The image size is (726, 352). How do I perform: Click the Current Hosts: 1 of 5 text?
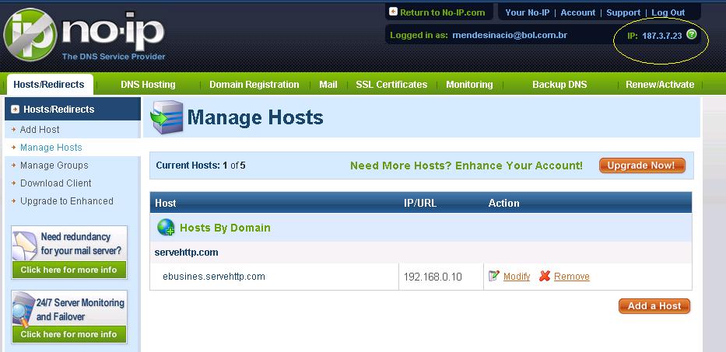tap(201, 166)
